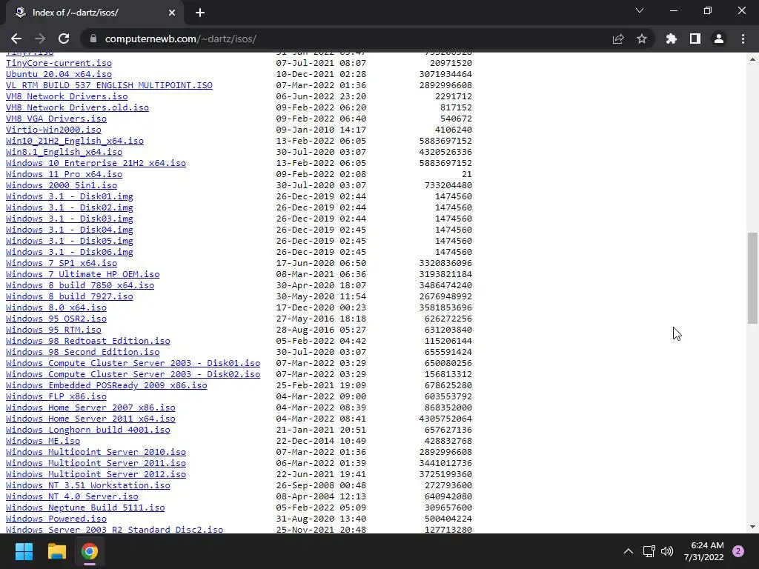Bookmark this page with the star

[x=642, y=39]
